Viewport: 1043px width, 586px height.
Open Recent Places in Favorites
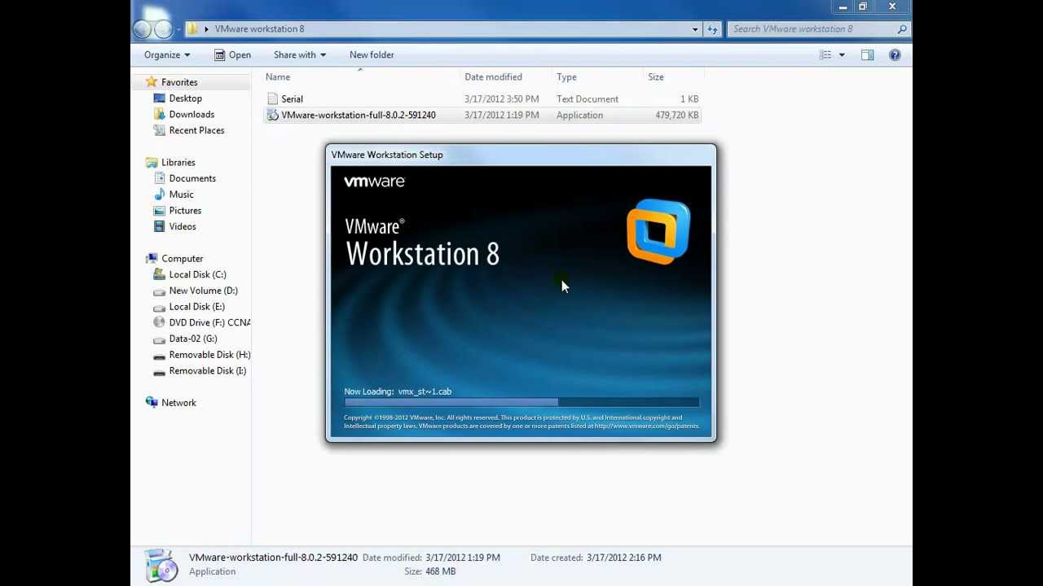tap(196, 130)
